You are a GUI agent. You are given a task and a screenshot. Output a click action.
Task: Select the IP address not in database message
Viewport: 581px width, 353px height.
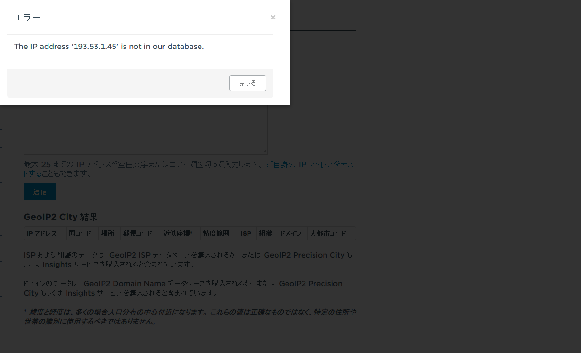coord(109,47)
